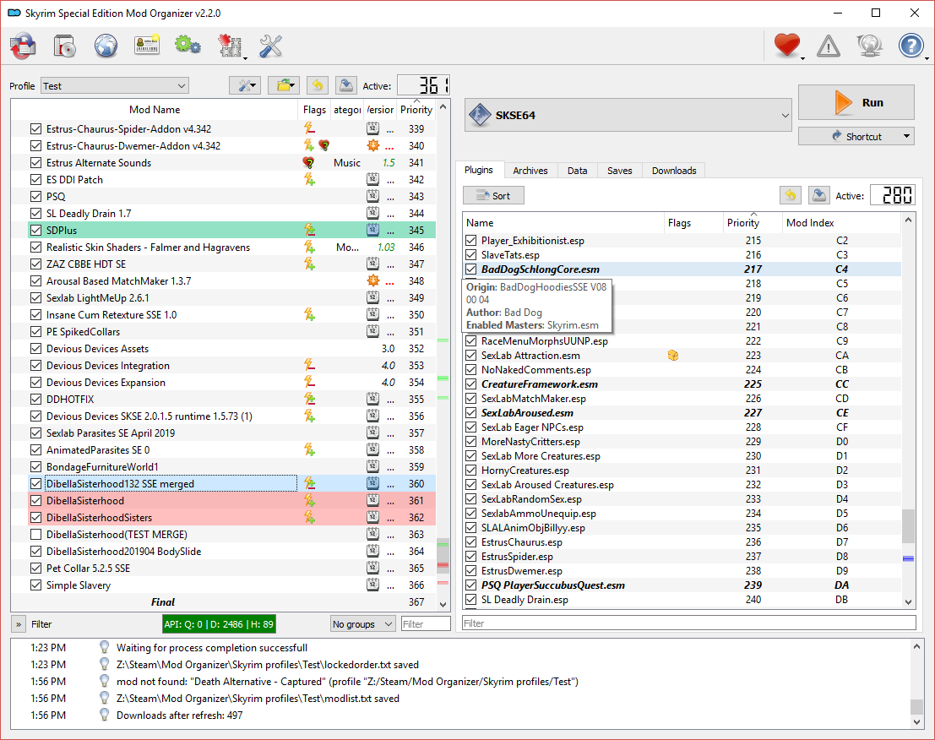Click the cube flag on SexLab Attraction.esm
Screen dimensions: 935x740
tap(673, 356)
